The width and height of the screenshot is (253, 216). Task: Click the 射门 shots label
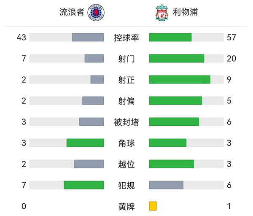[x=126, y=59]
